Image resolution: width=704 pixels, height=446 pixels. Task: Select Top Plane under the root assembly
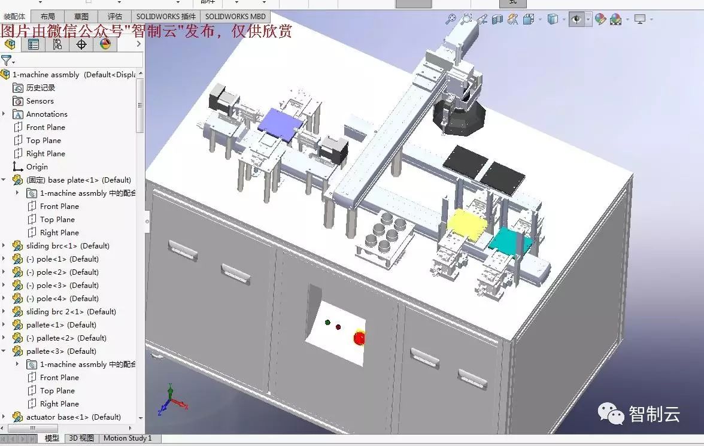pyautogui.click(x=44, y=141)
